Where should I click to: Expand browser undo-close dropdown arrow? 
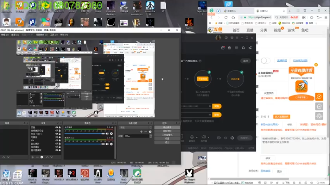tap(321, 18)
